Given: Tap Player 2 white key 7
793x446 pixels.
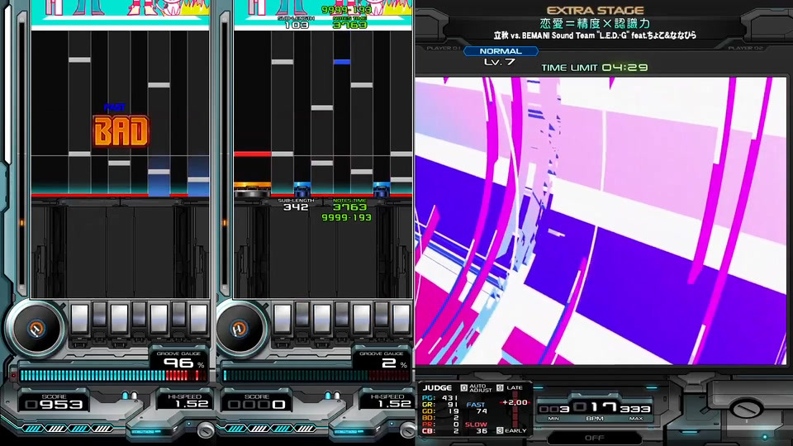Looking at the screenshot, I should [401, 319].
